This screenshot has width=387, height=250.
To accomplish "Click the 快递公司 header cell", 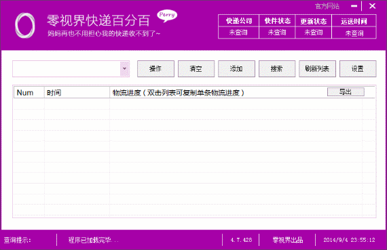I will (x=239, y=21).
